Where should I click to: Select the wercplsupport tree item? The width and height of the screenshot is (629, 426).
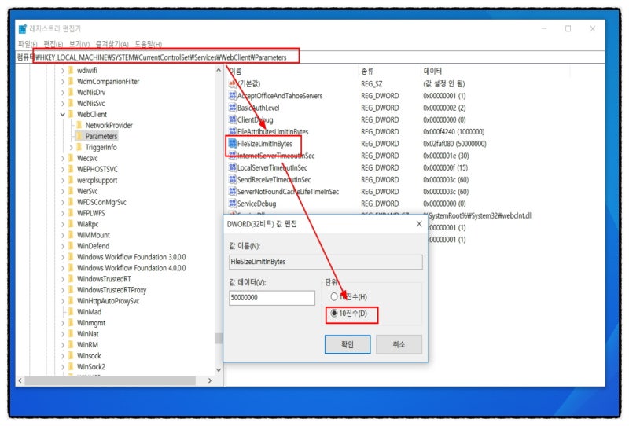(97, 181)
